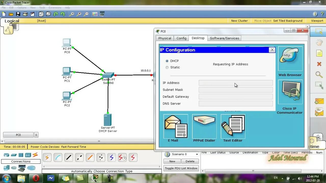Select the DHCP Server device in workspace
The width and height of the screenshot is (326, 183).
tap(108, 120)
